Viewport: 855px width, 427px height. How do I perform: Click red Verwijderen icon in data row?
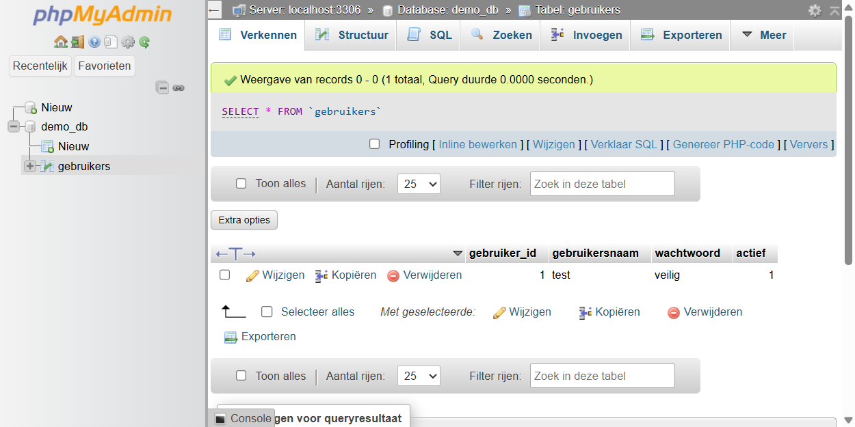pyautogui.click(x=393, y=275)
